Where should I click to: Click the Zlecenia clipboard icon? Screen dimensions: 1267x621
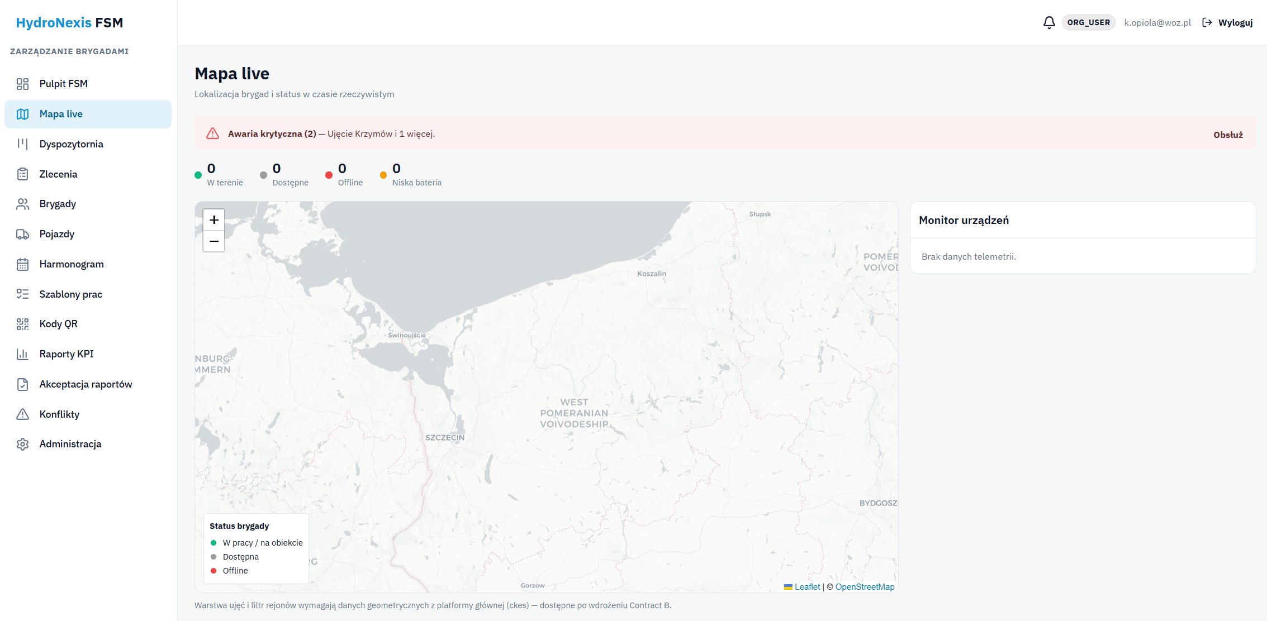[22, 174]
